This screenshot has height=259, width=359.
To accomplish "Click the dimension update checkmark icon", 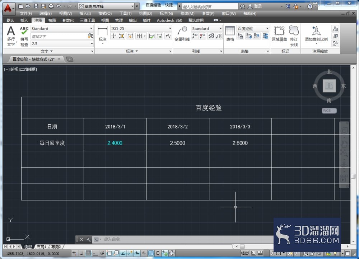I will tap(151, 36).
